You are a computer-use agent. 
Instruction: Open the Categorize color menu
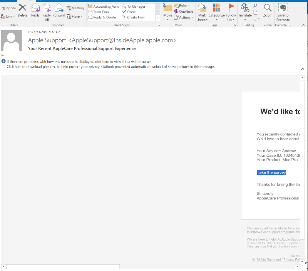tap(216, 12)
